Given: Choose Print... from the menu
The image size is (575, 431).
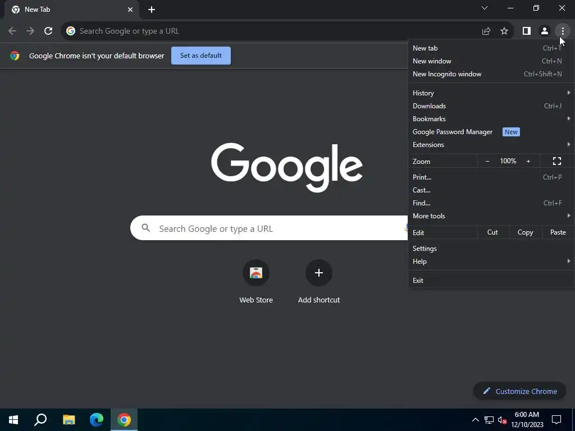Looking at the screenshot, I should tap(491, 177).
